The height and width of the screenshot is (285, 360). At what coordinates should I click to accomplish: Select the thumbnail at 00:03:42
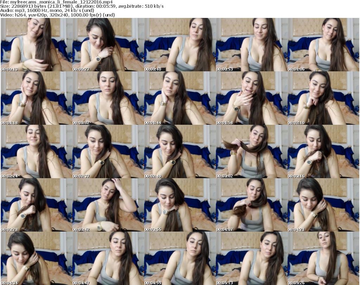[x=108, y=205]
